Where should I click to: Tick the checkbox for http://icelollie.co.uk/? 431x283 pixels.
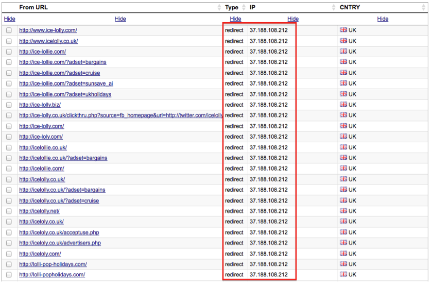point(9,147)
